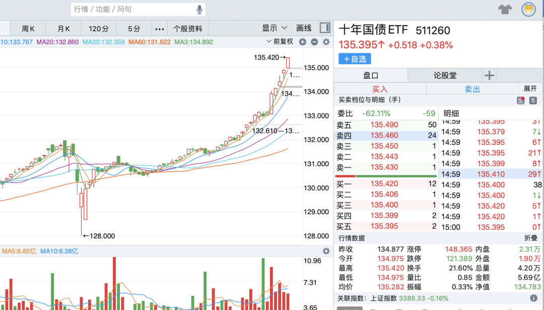
Task: Open volume chart settings gear
Action: 326,251
